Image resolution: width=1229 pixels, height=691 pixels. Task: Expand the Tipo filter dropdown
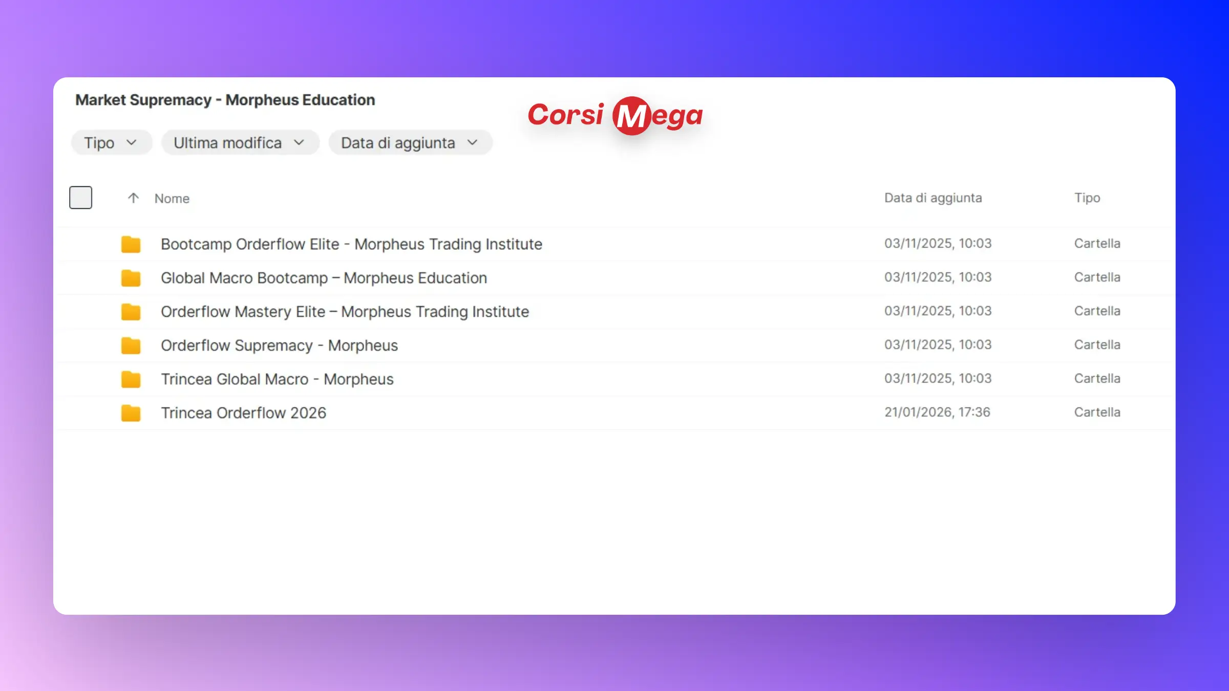(x=111, y=143)
